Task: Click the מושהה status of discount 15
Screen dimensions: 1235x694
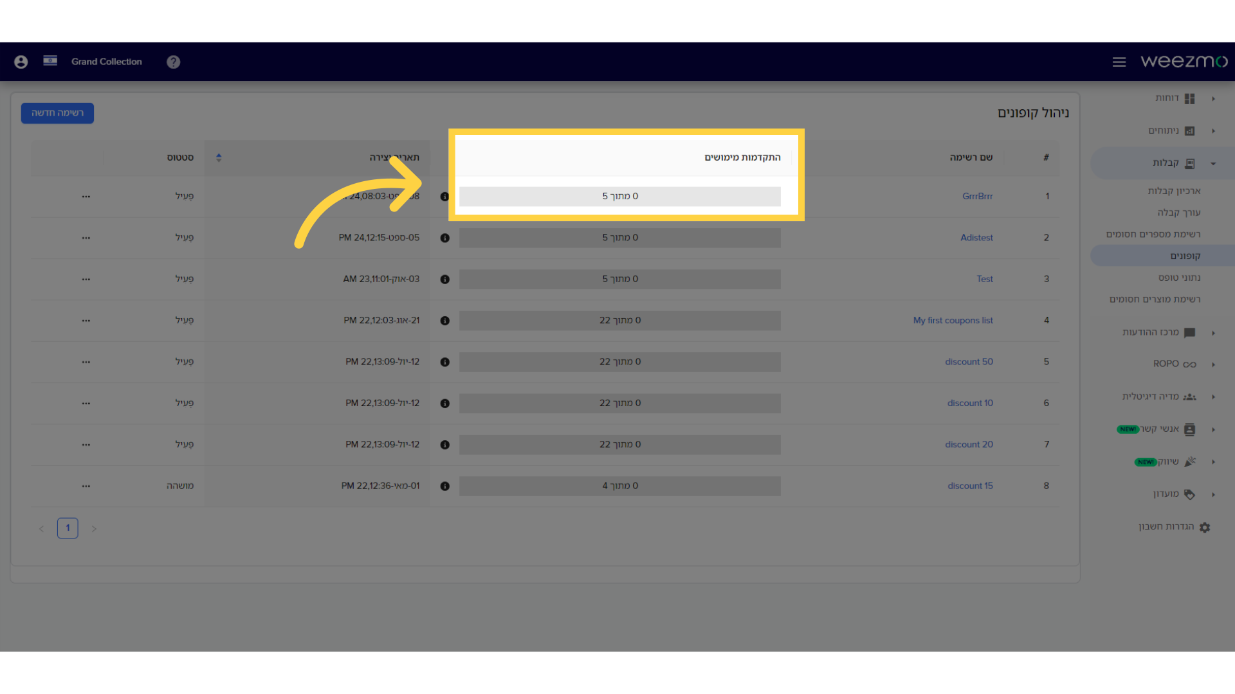Action: 180,486
